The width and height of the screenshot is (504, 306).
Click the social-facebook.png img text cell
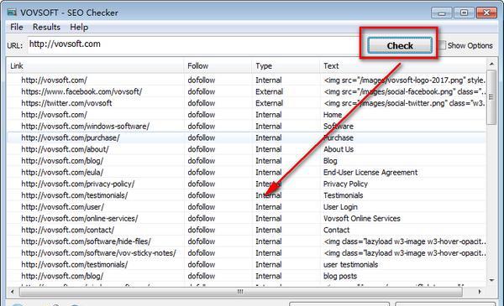click(x=404, y=91)
